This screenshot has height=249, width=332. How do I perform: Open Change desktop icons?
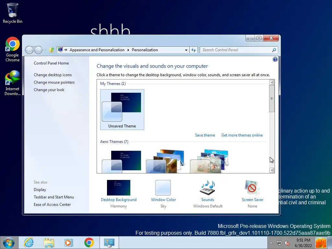(x=53, y=75)
